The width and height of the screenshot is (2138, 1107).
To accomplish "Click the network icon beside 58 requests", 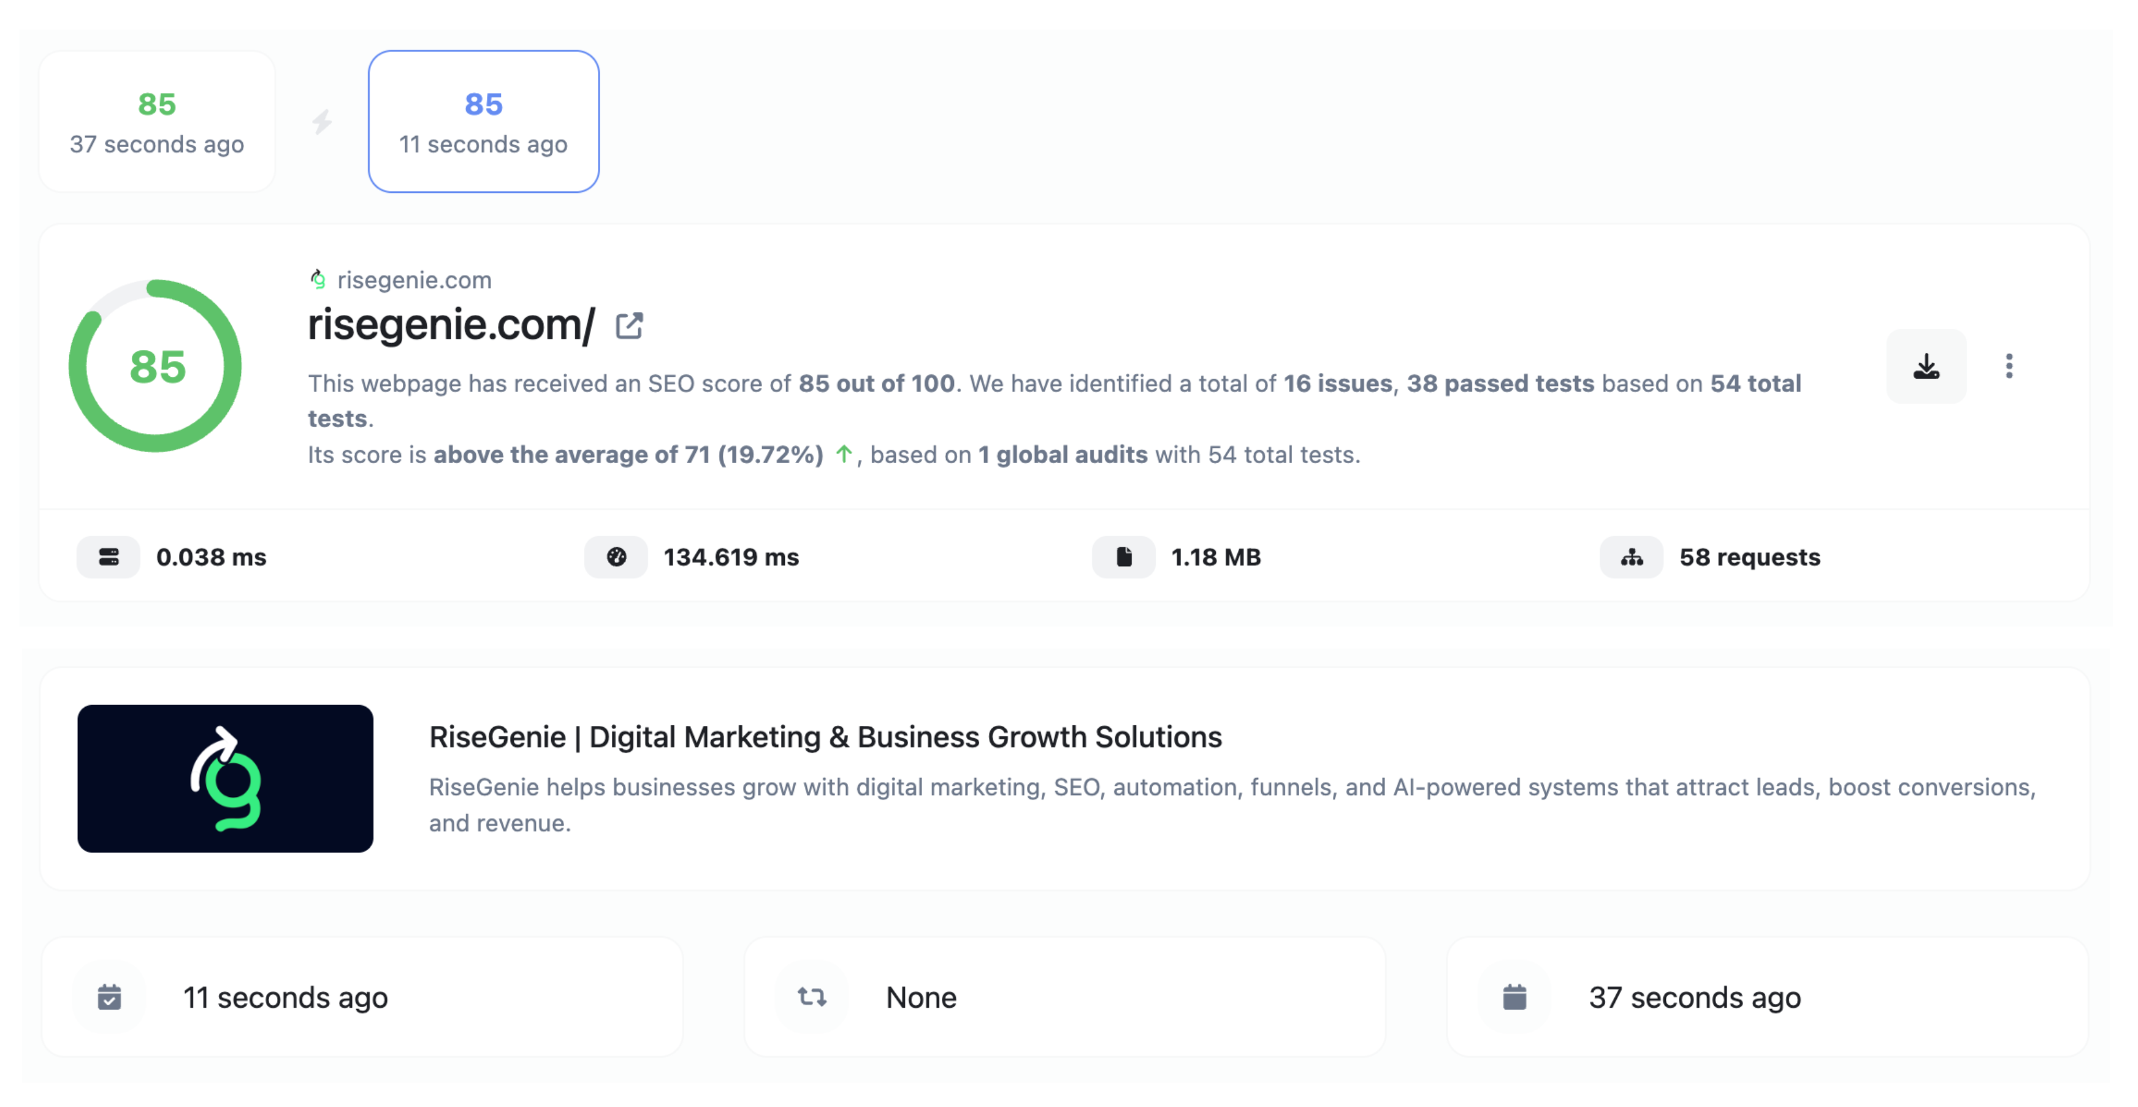I will click(1631, 556).
